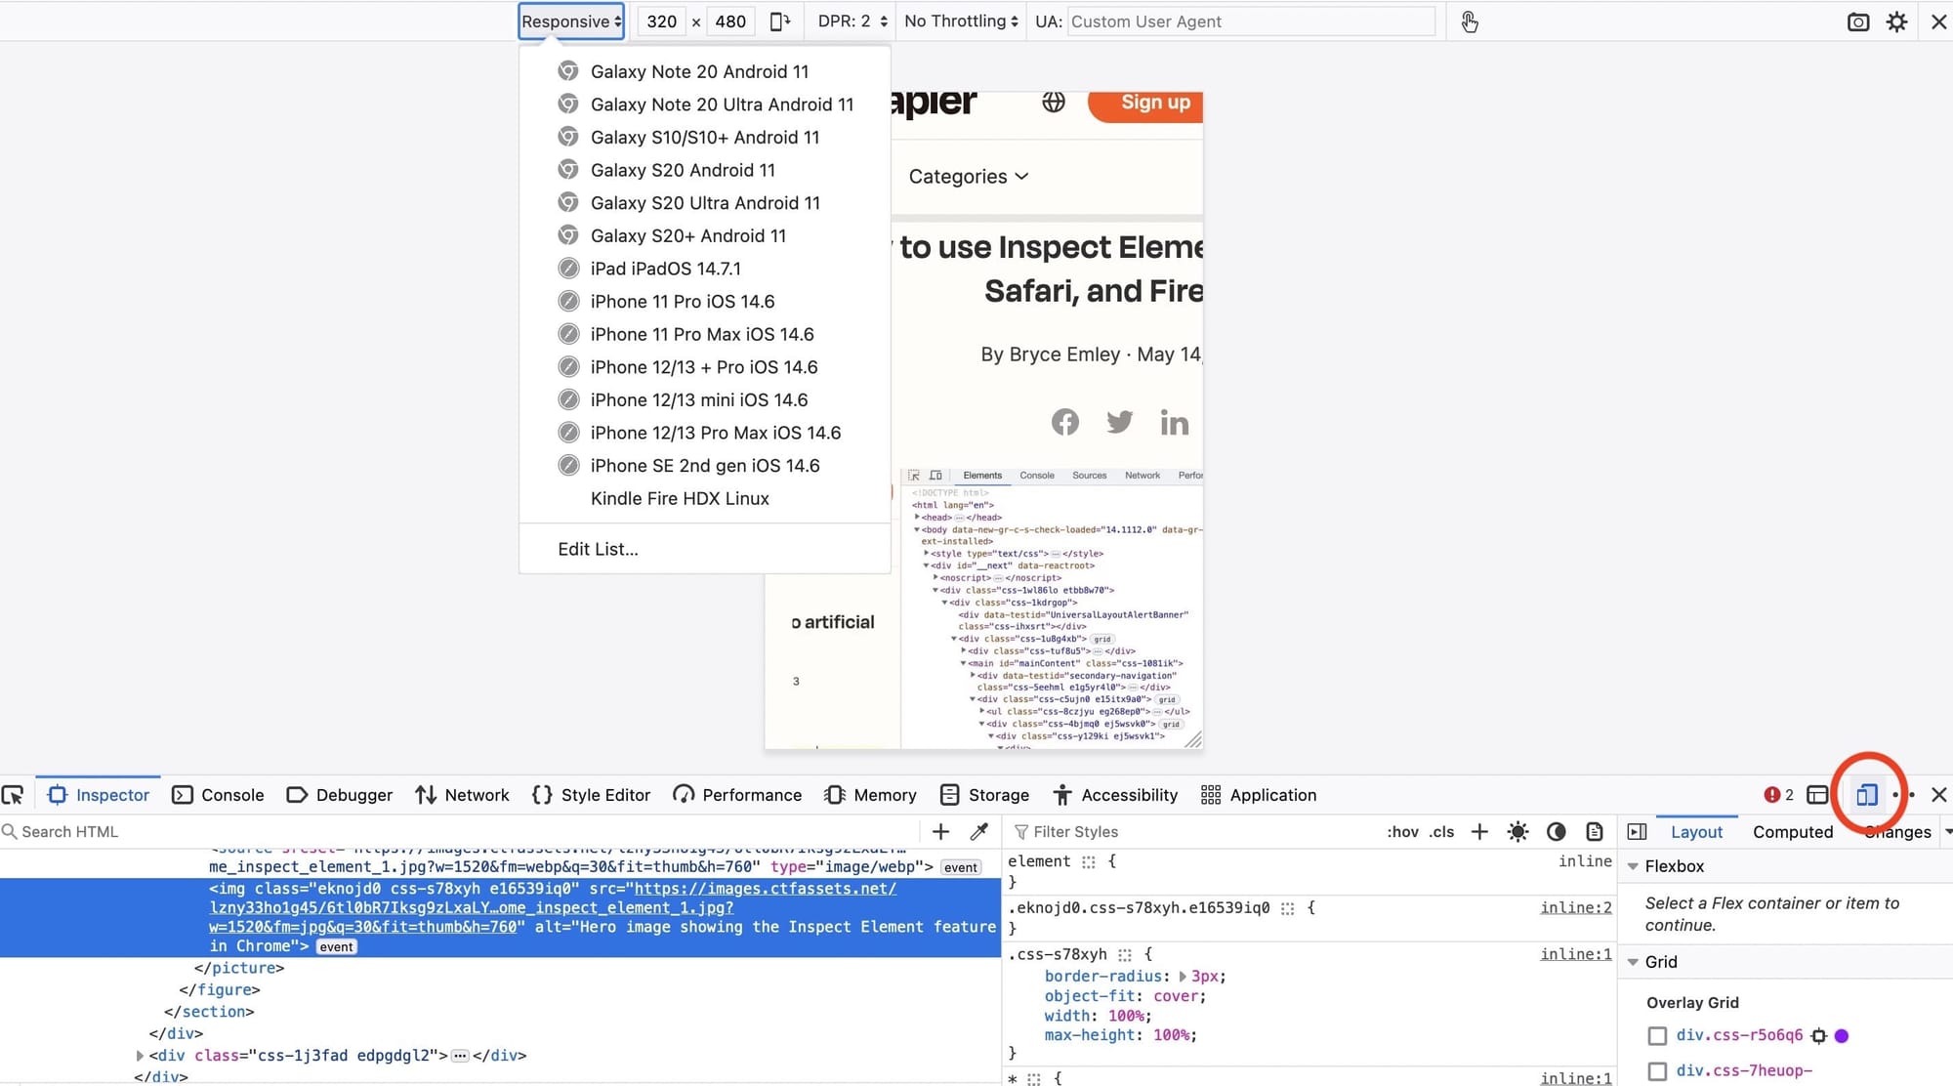The image size is (1953, 1086).
Task: Open responsive design mode settings gear
Action: tap(1895, 21)
